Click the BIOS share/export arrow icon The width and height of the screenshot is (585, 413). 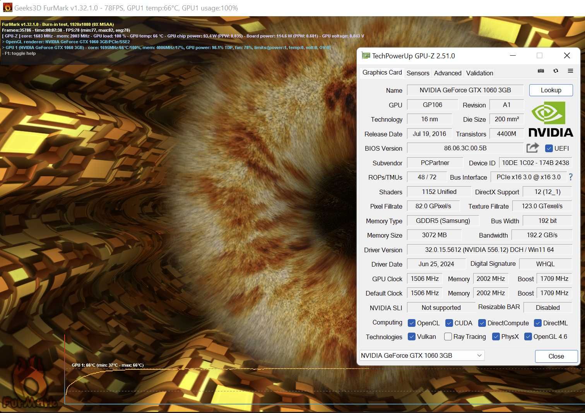[533, 148]
